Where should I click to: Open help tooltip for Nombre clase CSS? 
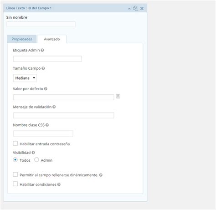pyautogui.click(x=47, y=125)
